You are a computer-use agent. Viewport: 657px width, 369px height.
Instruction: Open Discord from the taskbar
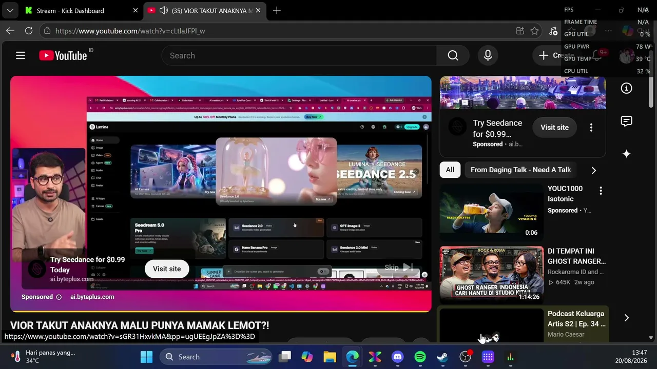(x=397, y=357)
